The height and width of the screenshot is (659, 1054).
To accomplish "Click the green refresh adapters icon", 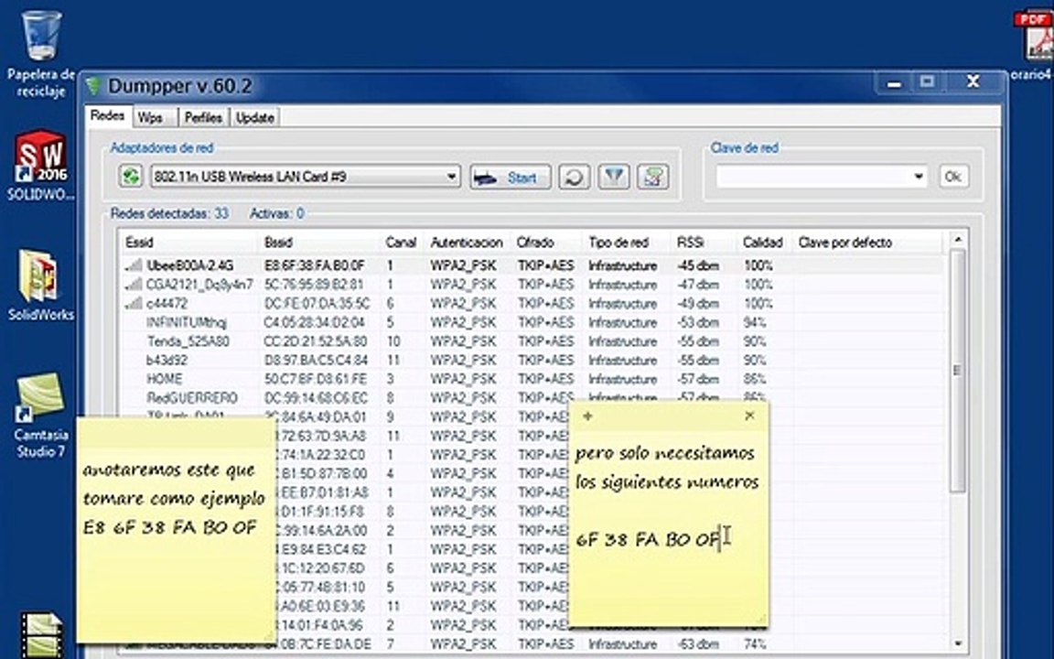I will point(131,177).
